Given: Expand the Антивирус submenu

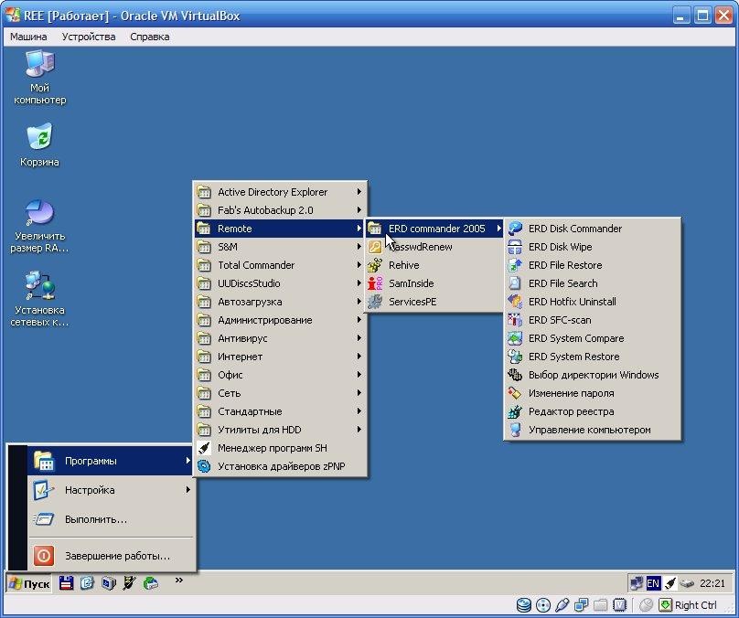Looking at the screenshot, I should click(x=281, y=338).
